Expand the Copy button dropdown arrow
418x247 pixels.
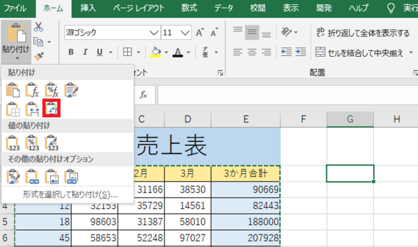pos(49,42)
